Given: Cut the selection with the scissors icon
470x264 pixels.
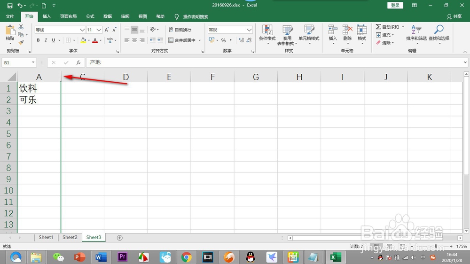Looking at the screenshot, I should click(21, 27).
